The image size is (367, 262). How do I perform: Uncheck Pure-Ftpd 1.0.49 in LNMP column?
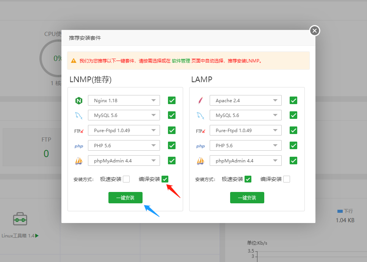coord(172,130)
